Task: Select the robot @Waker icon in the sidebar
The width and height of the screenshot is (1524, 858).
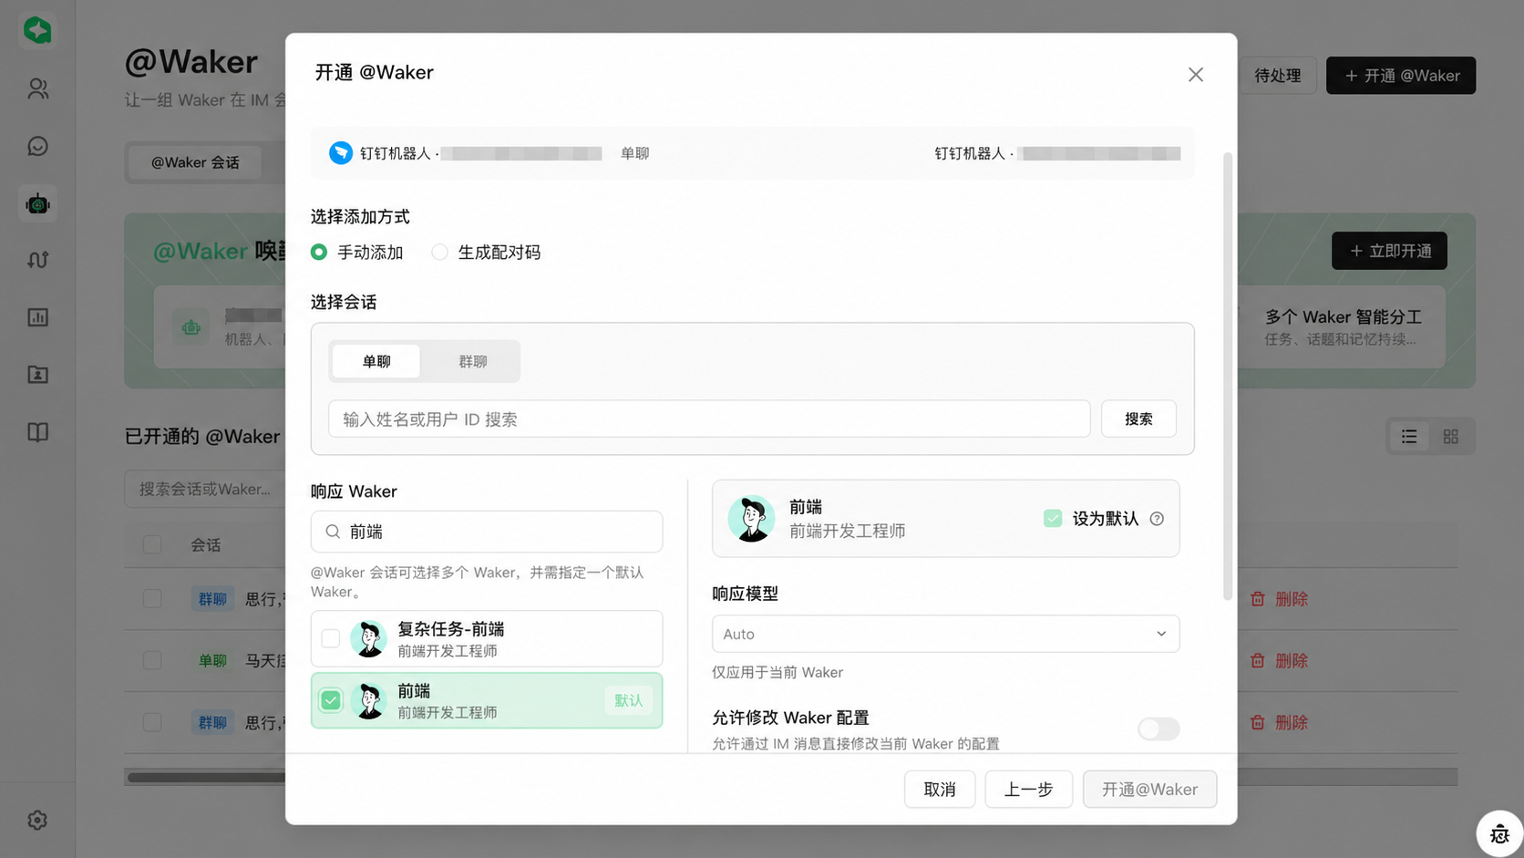Action: coord(37,203)
